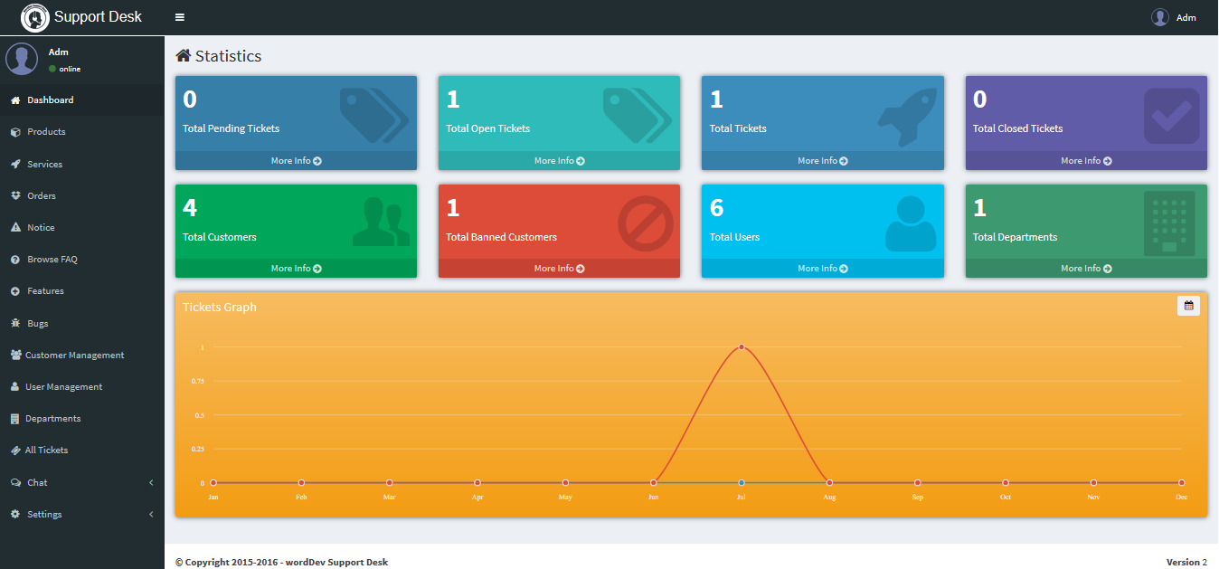Toggle the sidebar with the hamburger button
1219x569 pixels.
coord(179,16)
